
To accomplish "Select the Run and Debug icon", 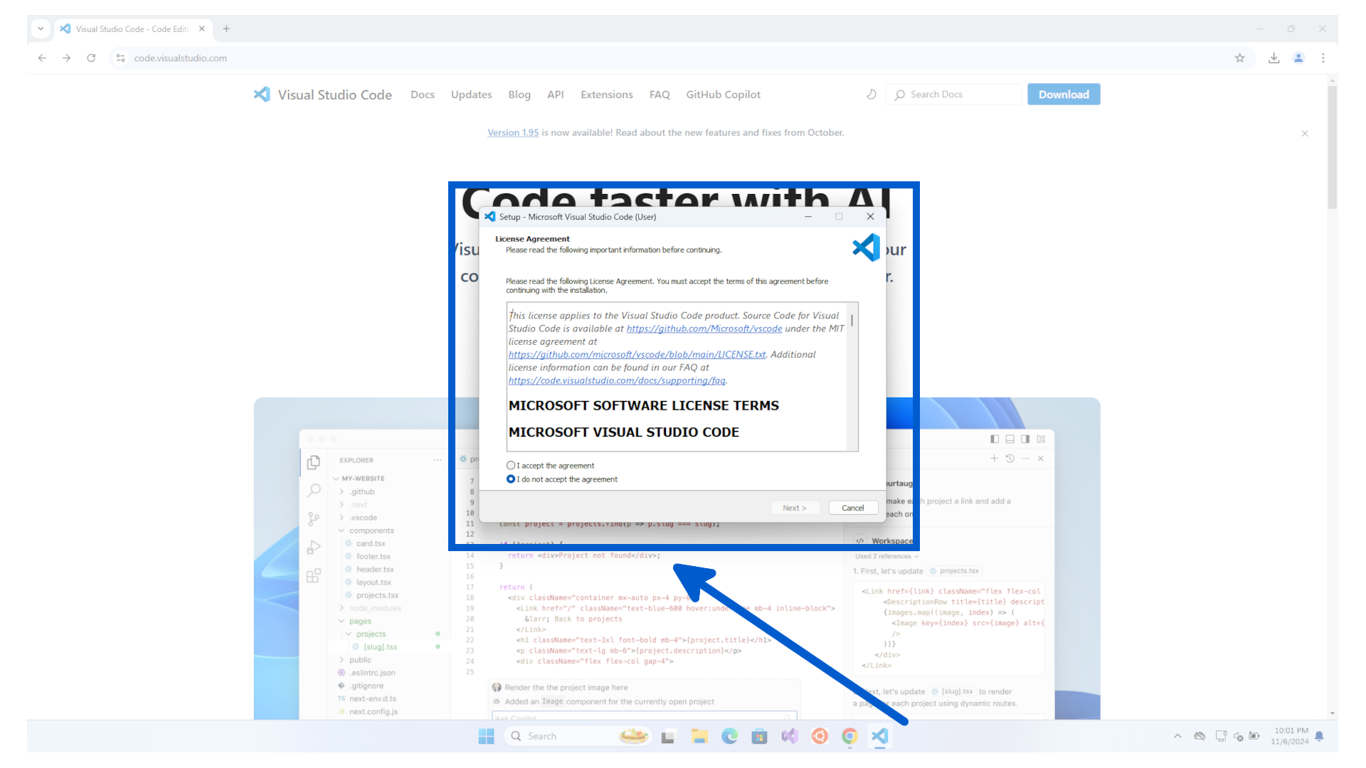I will [314, 547].
